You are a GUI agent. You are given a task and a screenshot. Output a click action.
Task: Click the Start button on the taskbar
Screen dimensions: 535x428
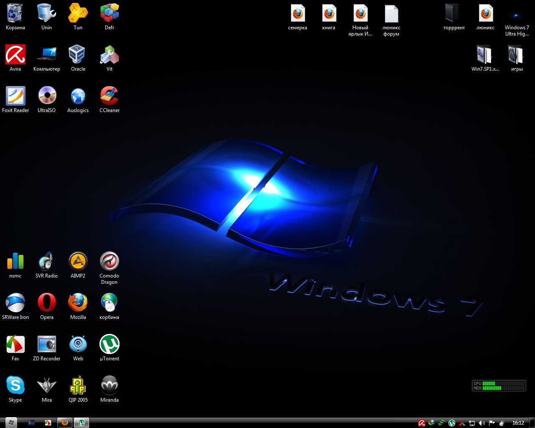click(11, 423)
